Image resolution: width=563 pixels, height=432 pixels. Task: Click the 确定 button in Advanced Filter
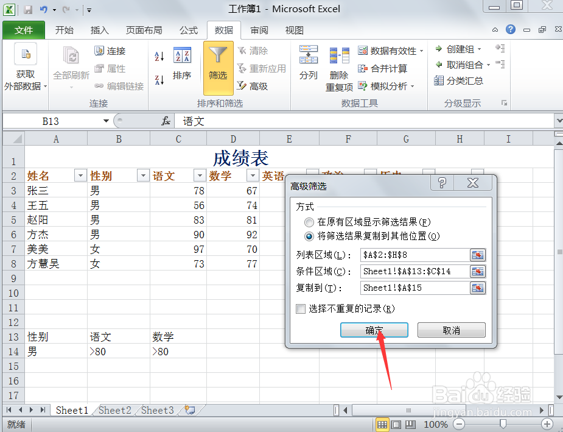[374, 329]
